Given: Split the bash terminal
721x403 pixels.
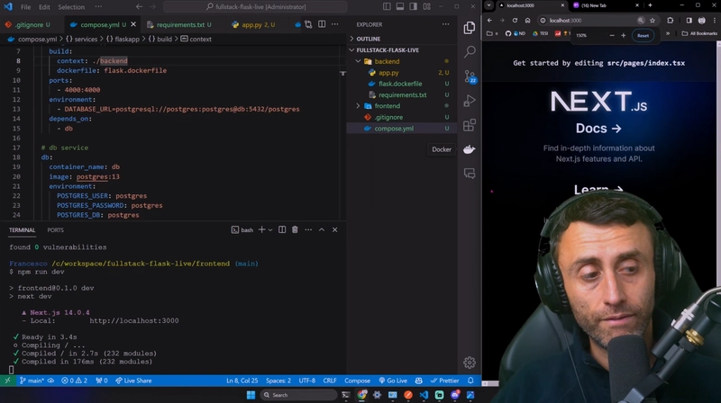Looking at the screenshot, I should pyautogui.click(x=282, y=229).
